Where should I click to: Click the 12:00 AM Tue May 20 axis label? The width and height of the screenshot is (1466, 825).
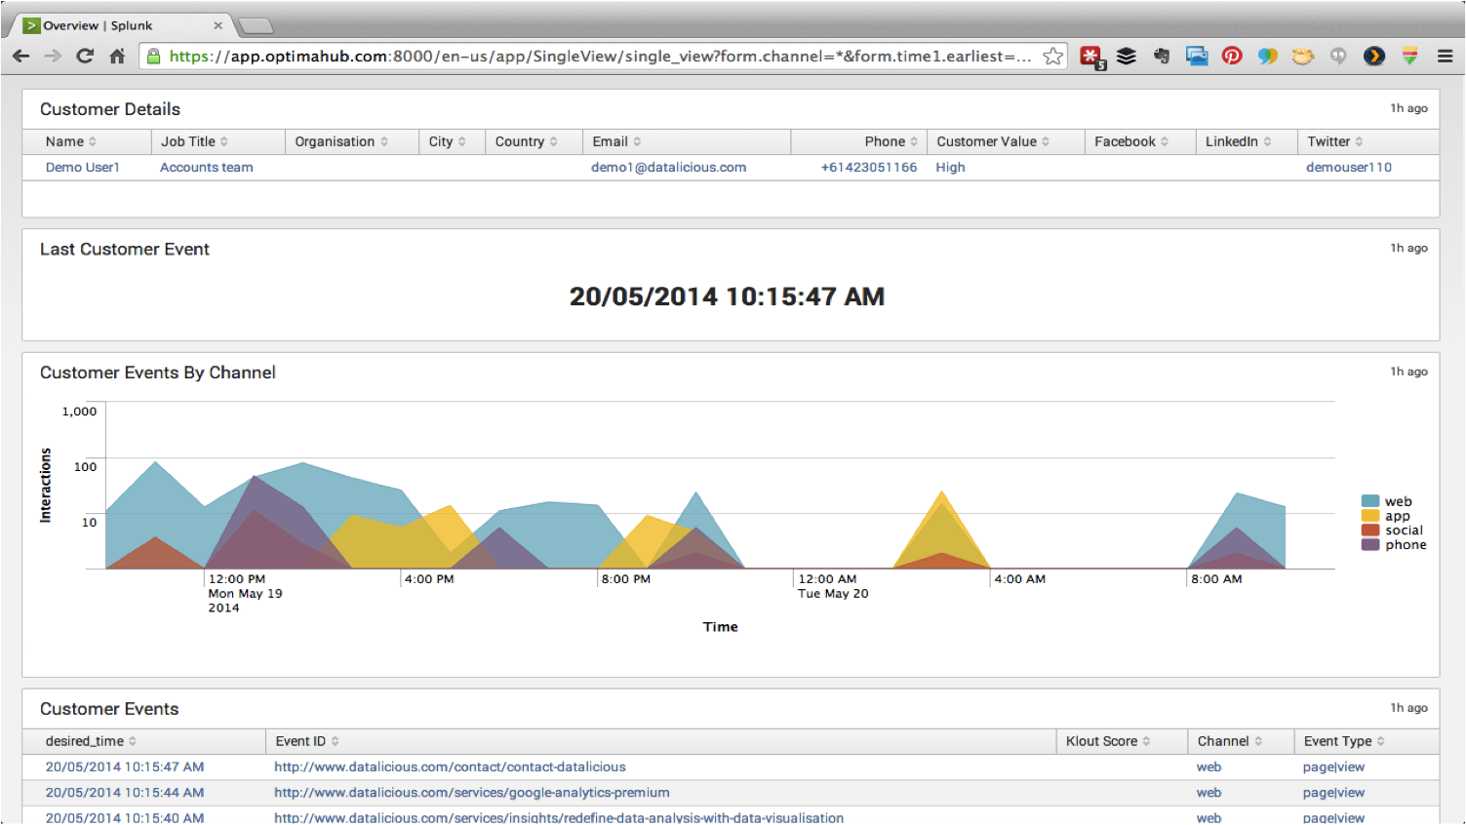(x=833, y=586)
